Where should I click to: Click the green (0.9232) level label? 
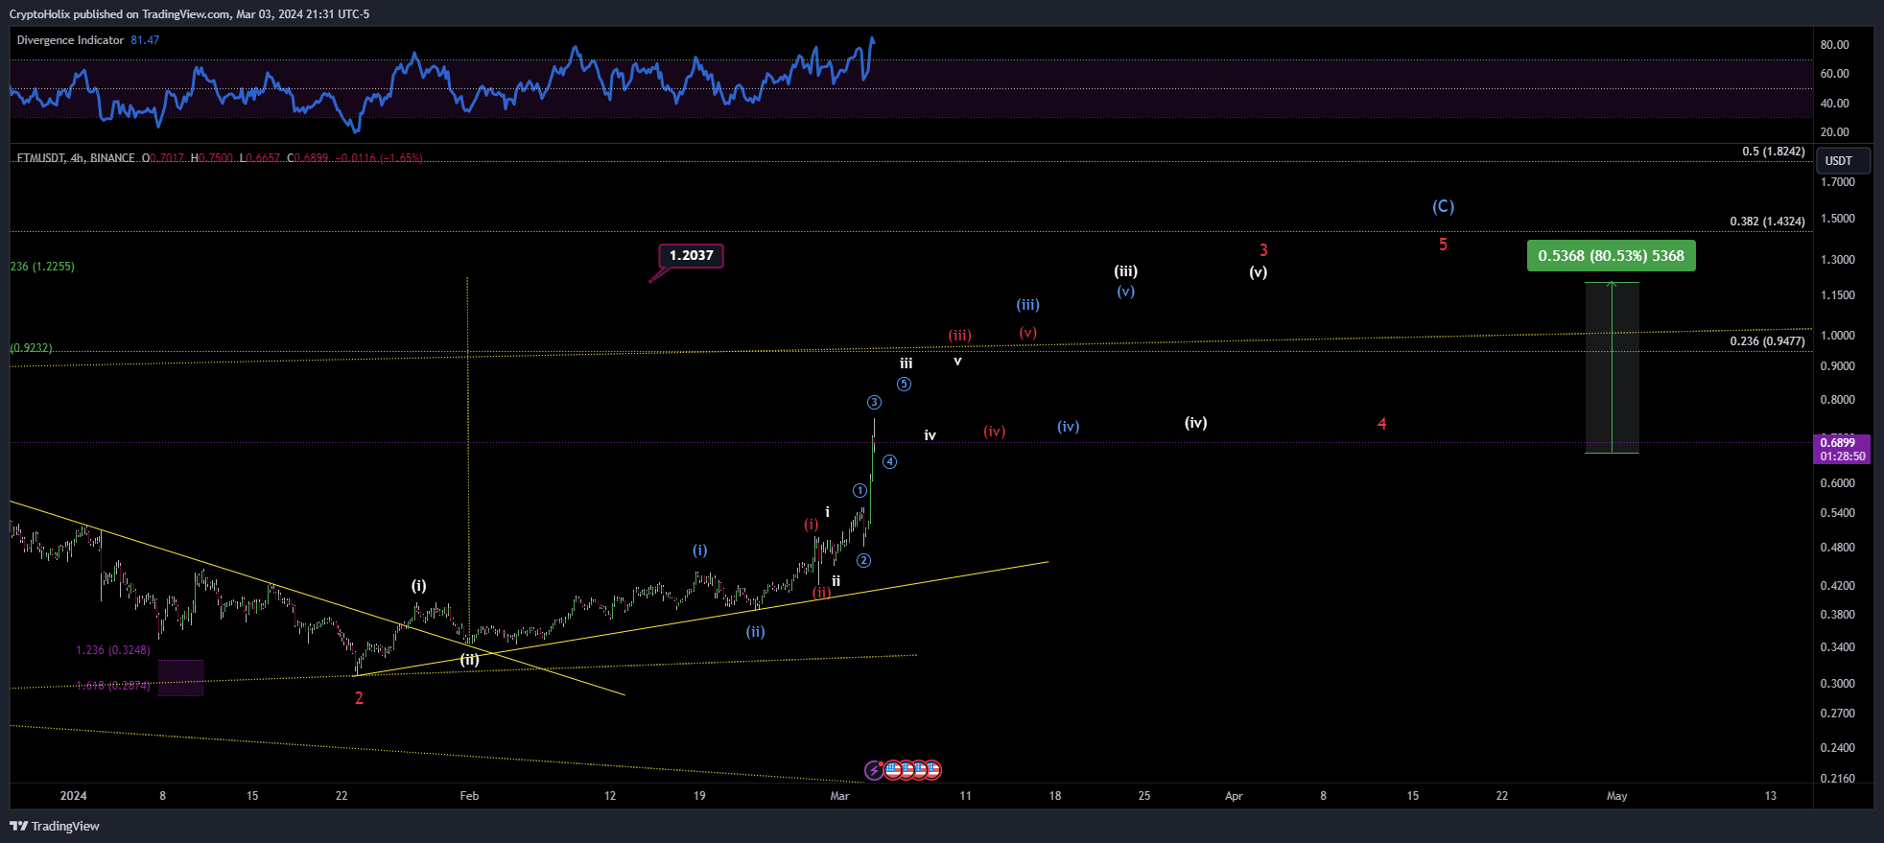[32, 348]
